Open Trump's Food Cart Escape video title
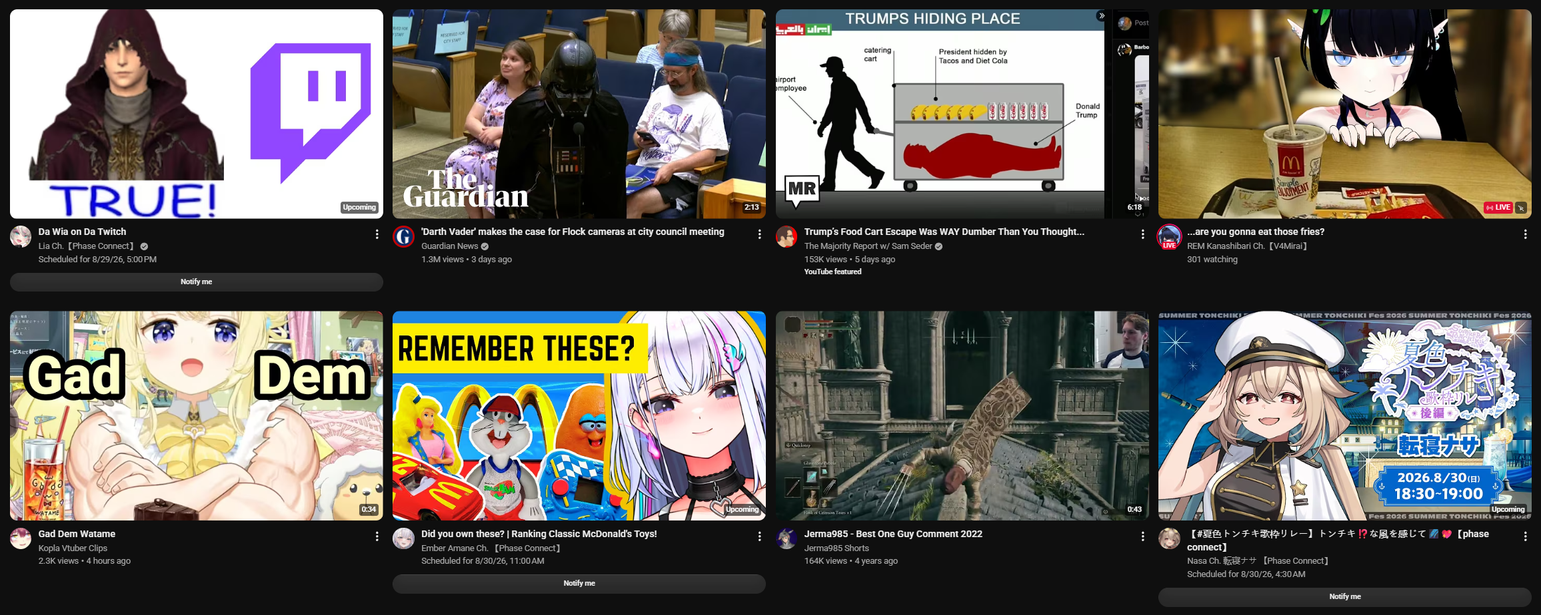The height and width of the screenshot is (615, 1541). click(x=944, y=232)
